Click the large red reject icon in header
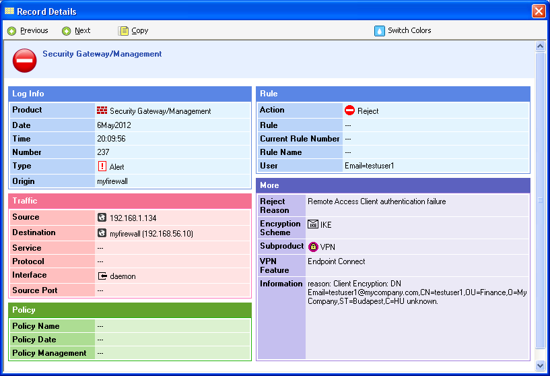 (24, 61)
